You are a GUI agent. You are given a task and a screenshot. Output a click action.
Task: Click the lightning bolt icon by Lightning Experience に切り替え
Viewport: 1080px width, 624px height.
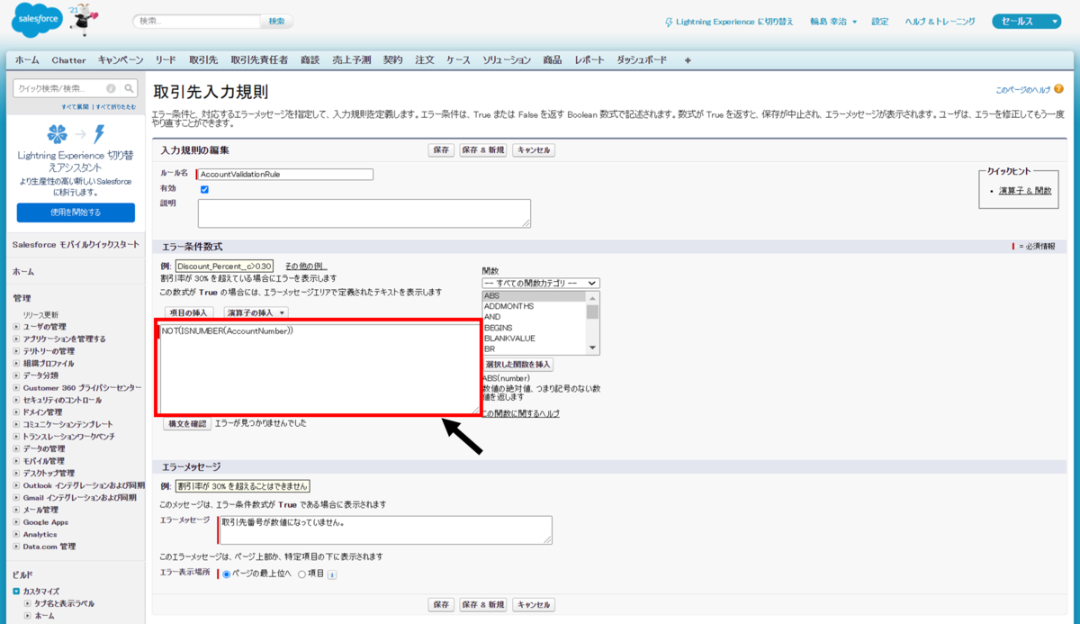coord(669,22)
